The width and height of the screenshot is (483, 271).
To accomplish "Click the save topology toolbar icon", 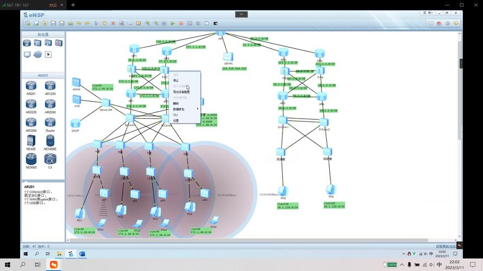I will point(53,23).
